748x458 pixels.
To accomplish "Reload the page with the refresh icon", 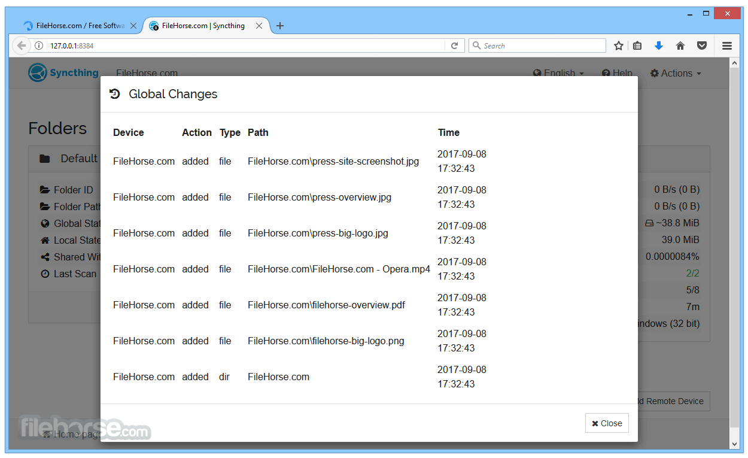I will (454, 46).
